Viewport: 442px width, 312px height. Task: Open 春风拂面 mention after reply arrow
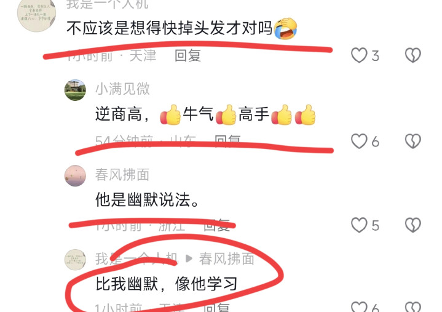point(227,258)
